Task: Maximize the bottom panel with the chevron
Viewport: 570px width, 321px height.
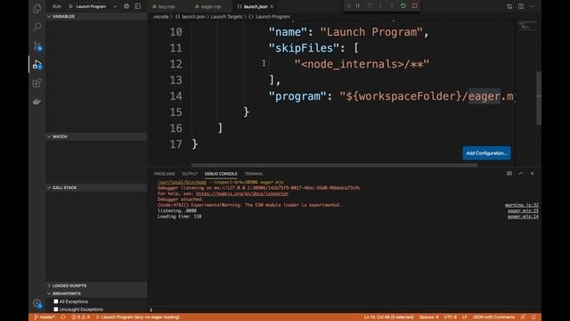Action: (520, 174)
